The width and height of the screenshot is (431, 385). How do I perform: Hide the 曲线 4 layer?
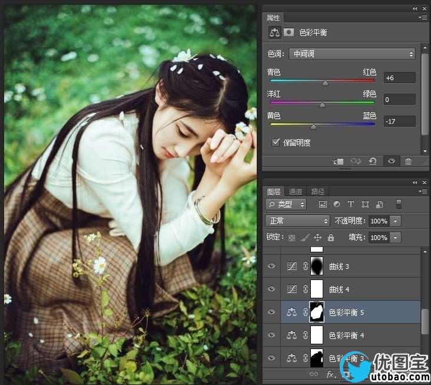tap(271, 289)
